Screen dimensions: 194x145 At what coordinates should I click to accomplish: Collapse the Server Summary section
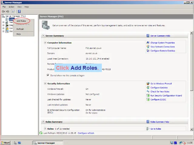(43, 36)
